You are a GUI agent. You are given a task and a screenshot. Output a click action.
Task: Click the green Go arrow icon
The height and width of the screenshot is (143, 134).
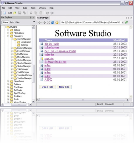coord(126,22)
